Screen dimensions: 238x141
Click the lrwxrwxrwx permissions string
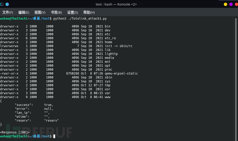tap(9, 46)
